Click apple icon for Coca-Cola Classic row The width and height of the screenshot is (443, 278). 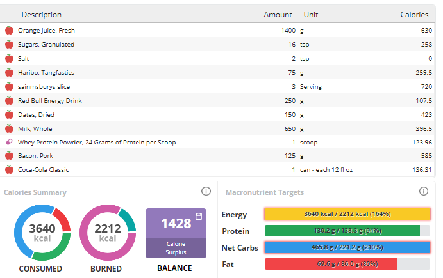tap(10, 169)
